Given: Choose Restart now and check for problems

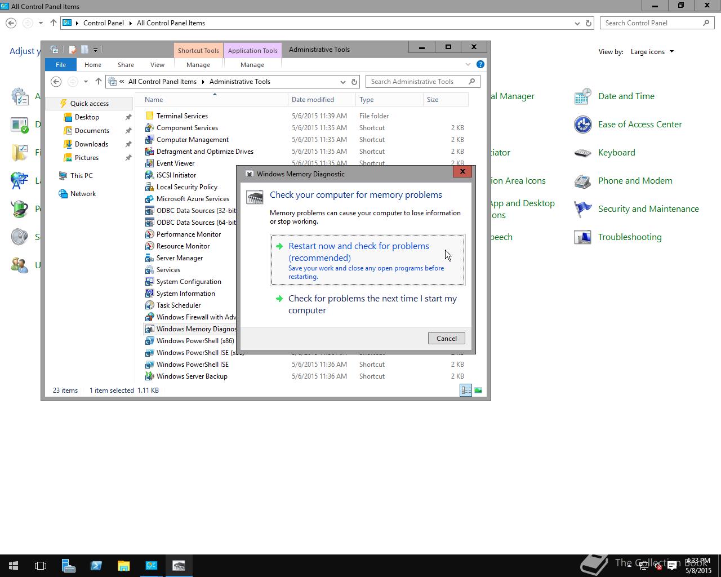Looking at the screenshot, I should point(368,260).
